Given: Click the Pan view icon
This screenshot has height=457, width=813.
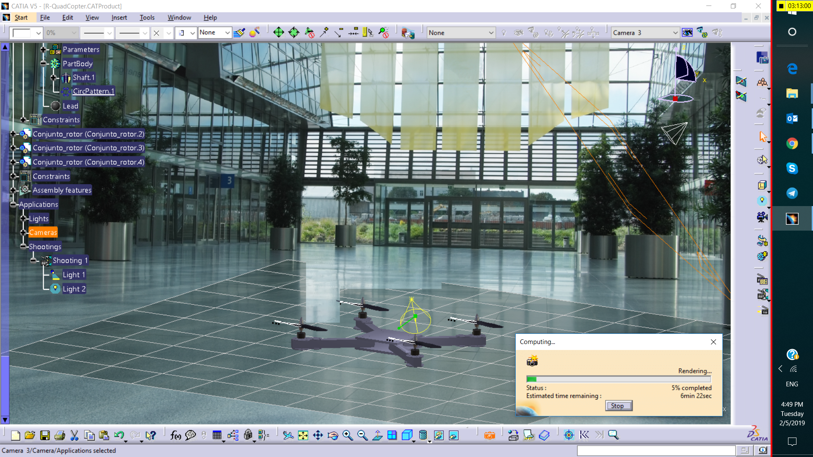Looking at the screenshot, I should (318, 435).
